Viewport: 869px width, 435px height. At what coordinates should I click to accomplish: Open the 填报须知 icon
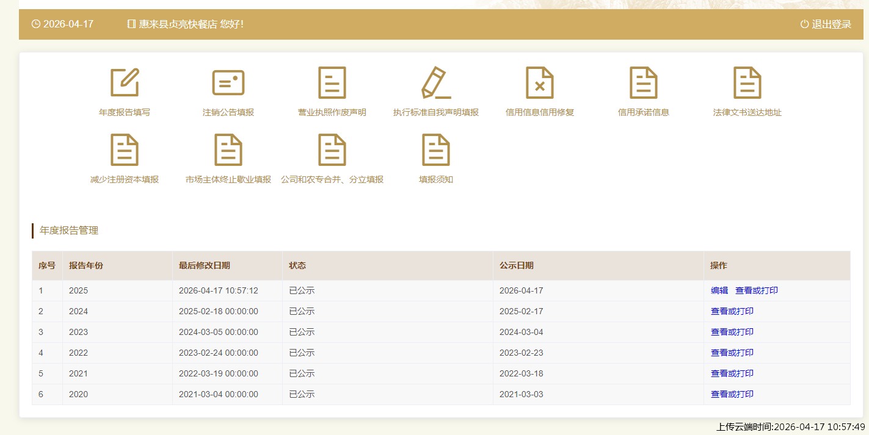tap(436, 150)
